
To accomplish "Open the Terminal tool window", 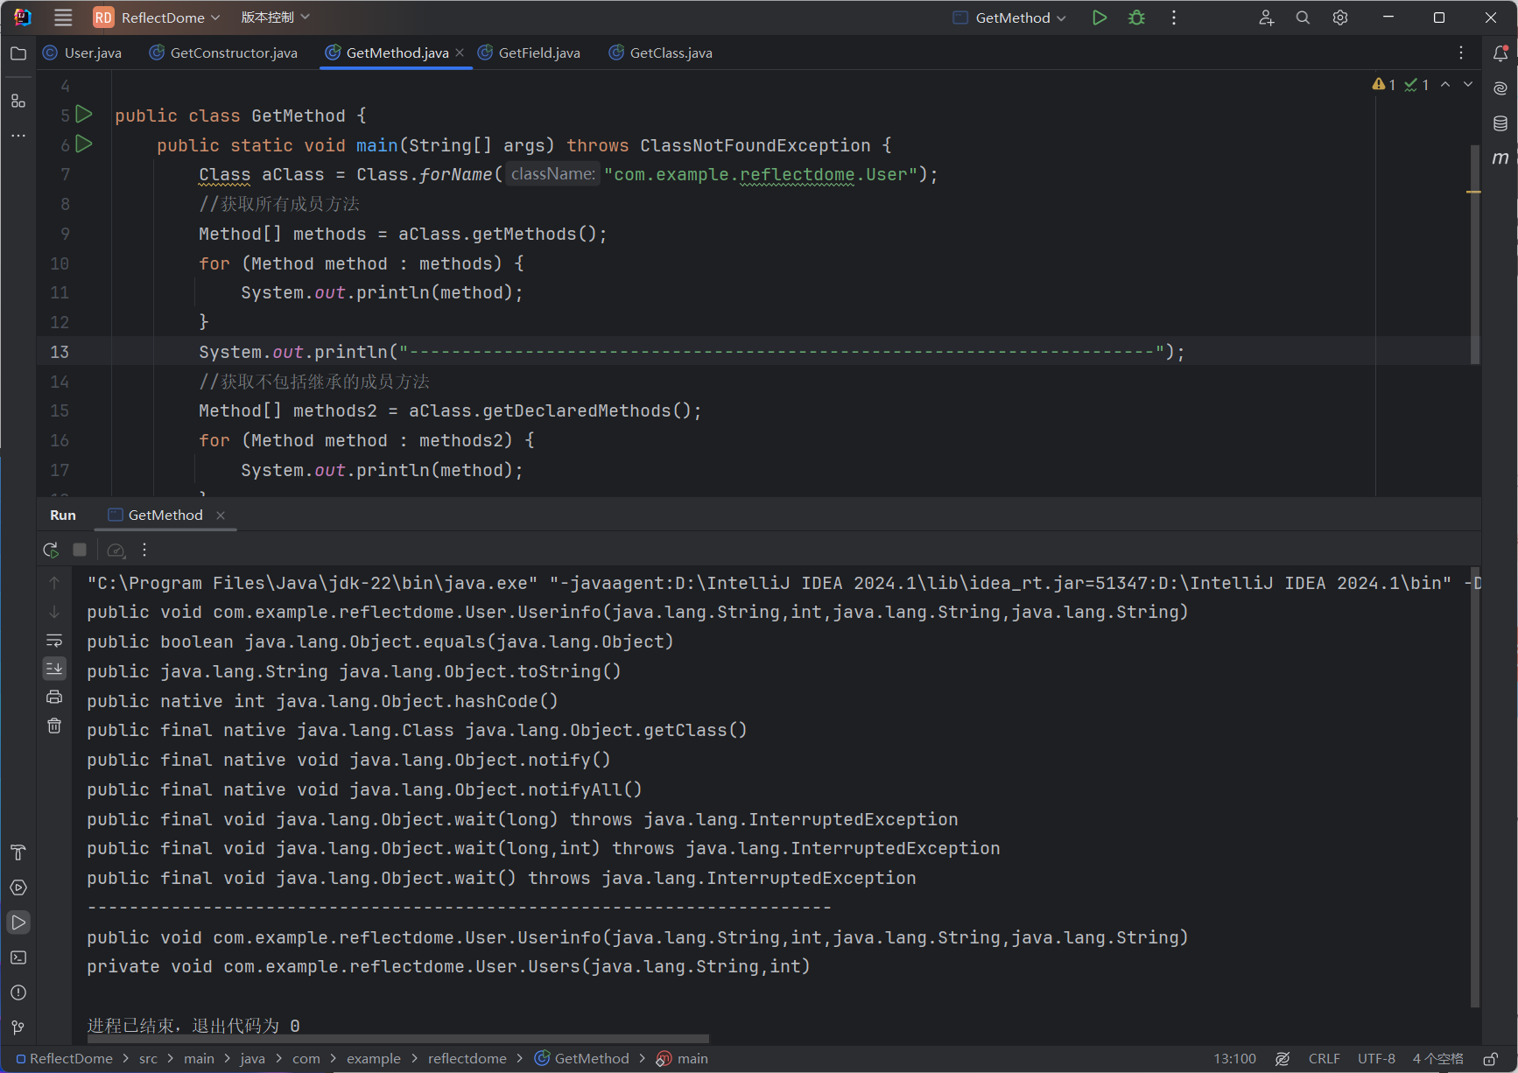I will 18,957.
